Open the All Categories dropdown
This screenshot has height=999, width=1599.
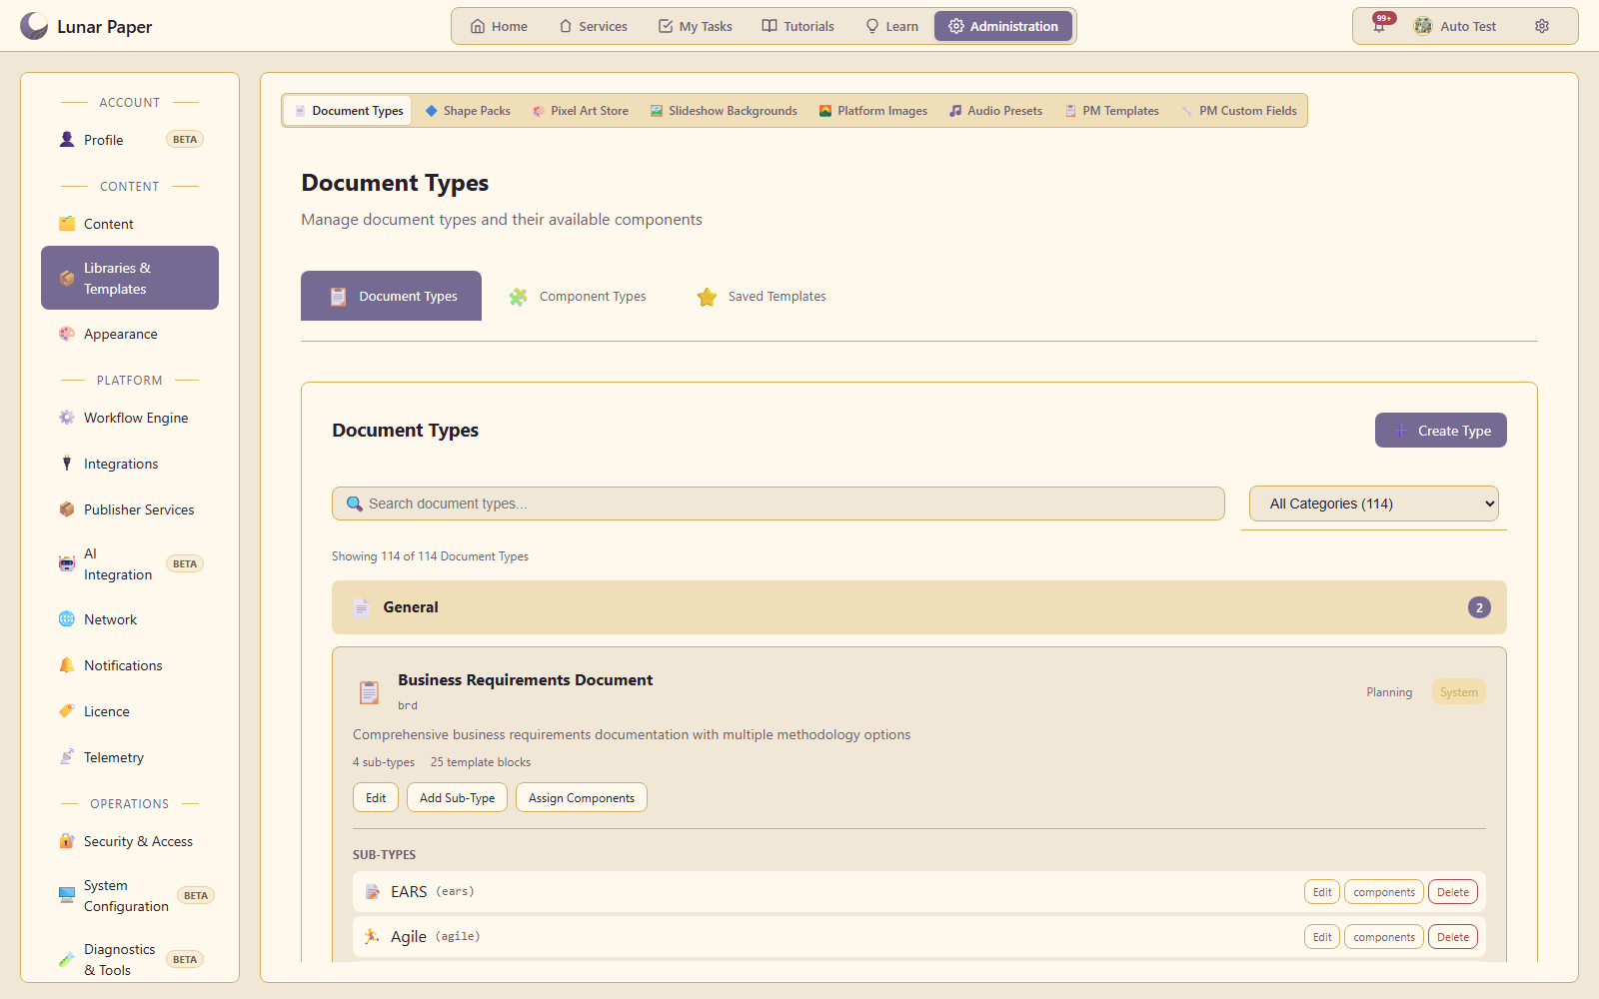1374,503
